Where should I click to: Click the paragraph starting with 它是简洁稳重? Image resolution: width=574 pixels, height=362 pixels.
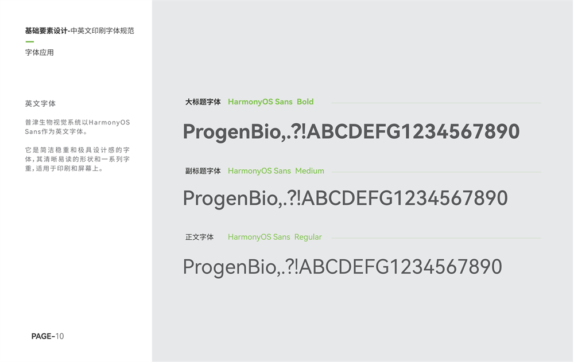coord(77,159)
